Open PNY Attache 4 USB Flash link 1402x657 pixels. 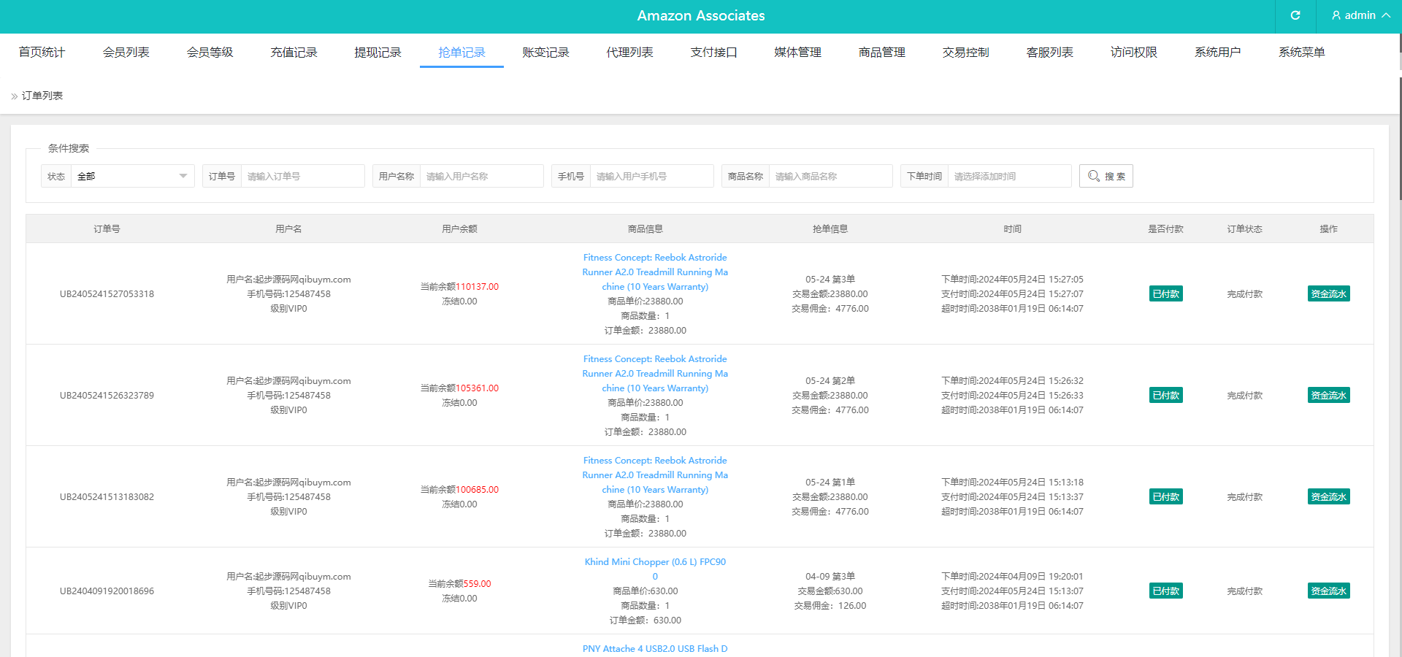(655, 649)
